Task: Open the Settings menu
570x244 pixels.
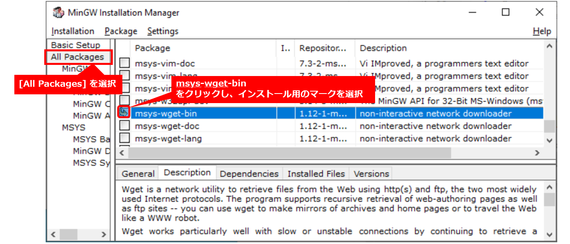Action: point(163,31)
